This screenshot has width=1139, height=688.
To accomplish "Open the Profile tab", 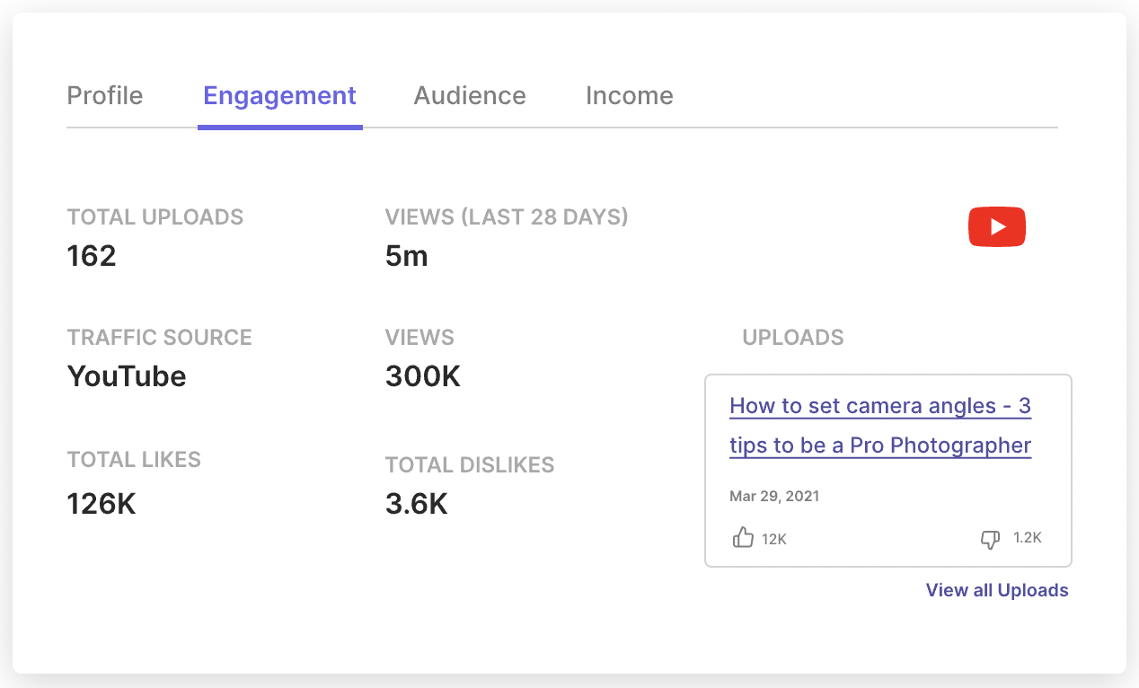I will [x=105, y=95].
